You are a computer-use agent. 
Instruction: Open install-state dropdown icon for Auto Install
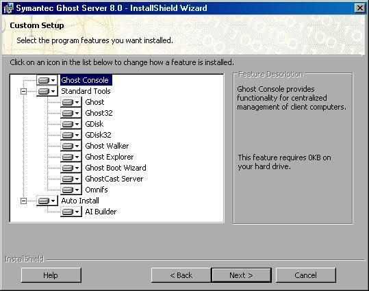(x=47, y=201)
